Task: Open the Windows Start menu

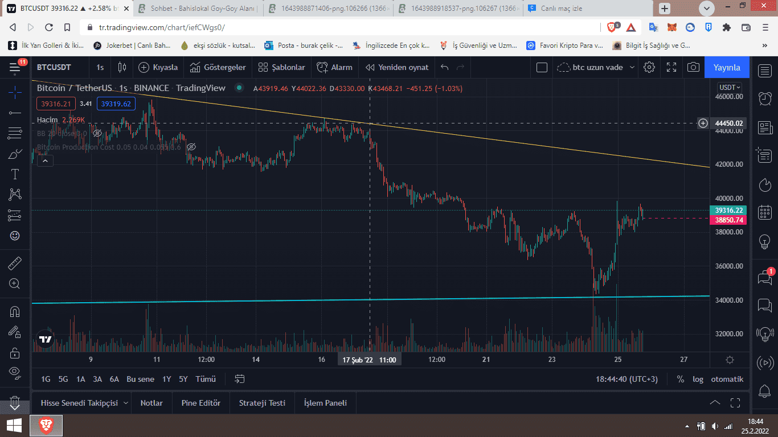Action: (x=14, y=425)
